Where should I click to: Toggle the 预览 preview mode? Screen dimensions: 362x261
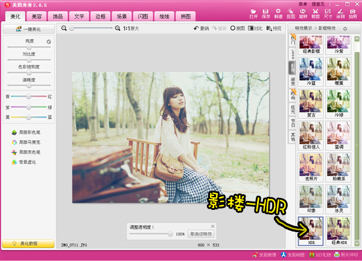click(273, 28)
